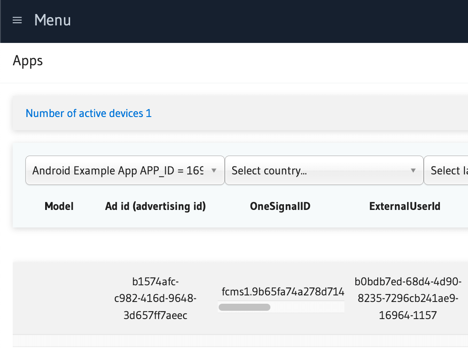Grab the OneSignalID horizontal scrollbar thumb
The image size is (468, 348).
point(244,307)
